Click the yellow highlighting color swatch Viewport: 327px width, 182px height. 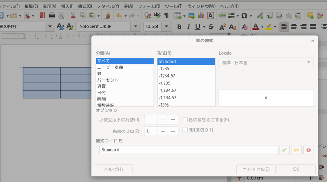coord(269,26)
